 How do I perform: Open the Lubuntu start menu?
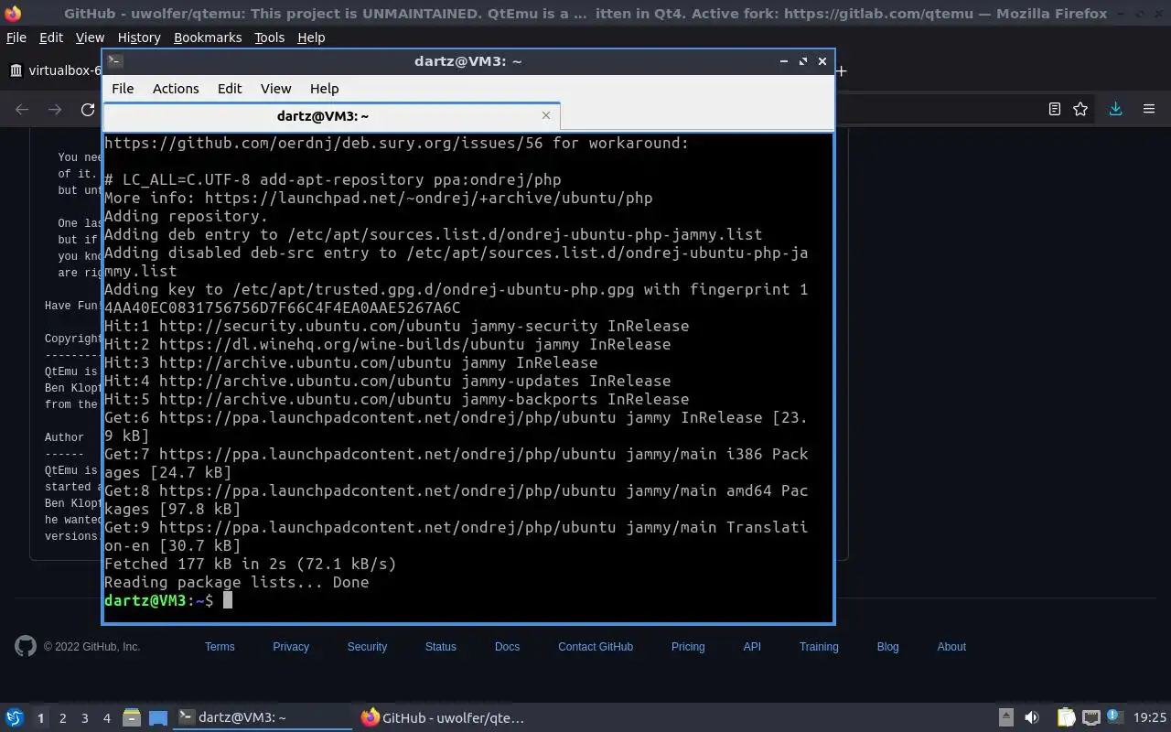[15, 718]
